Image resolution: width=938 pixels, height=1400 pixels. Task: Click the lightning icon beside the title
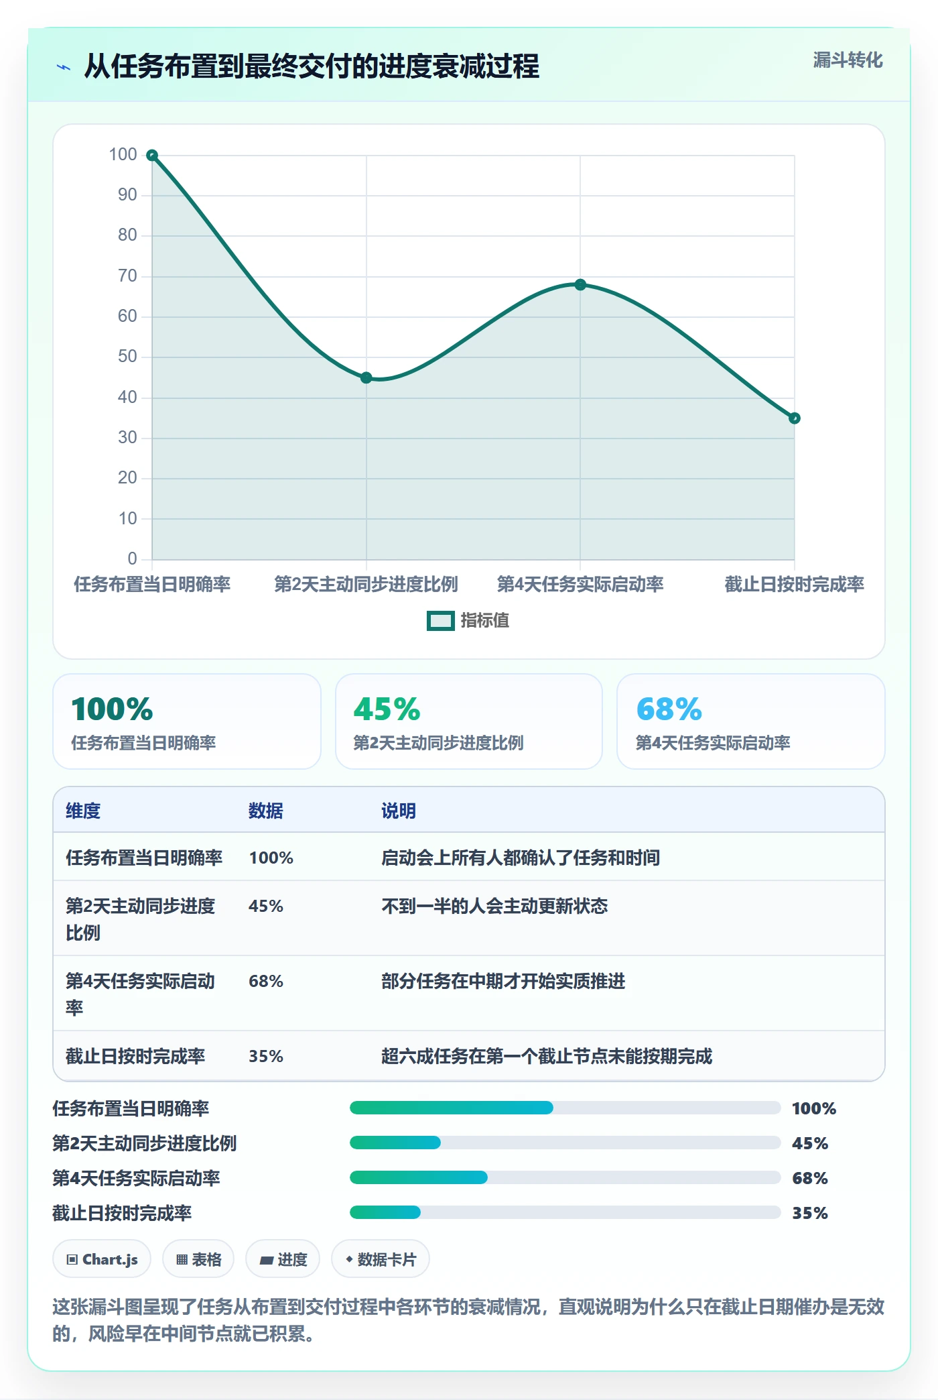(64, 67)
